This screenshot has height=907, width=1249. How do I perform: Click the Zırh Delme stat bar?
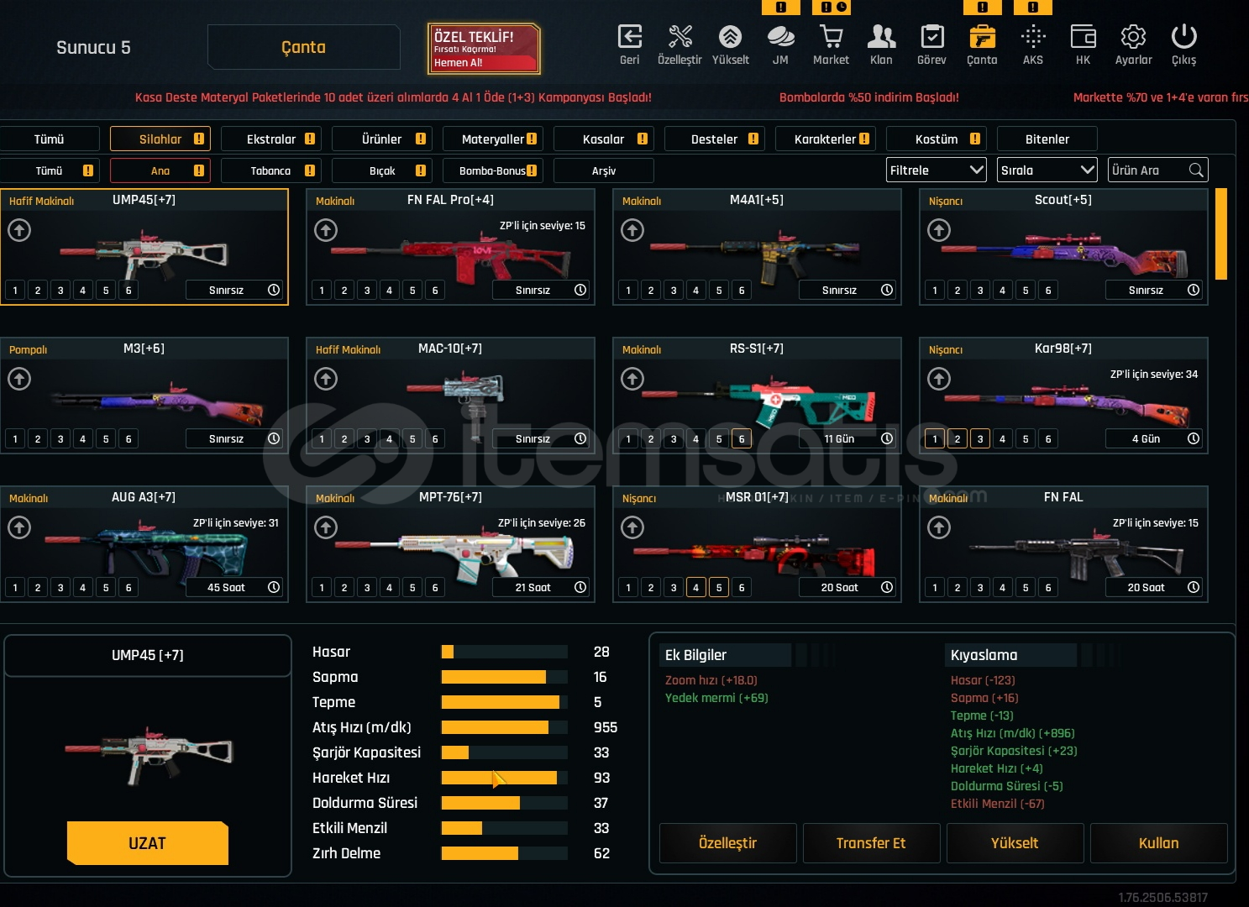(x=505, y=853)
